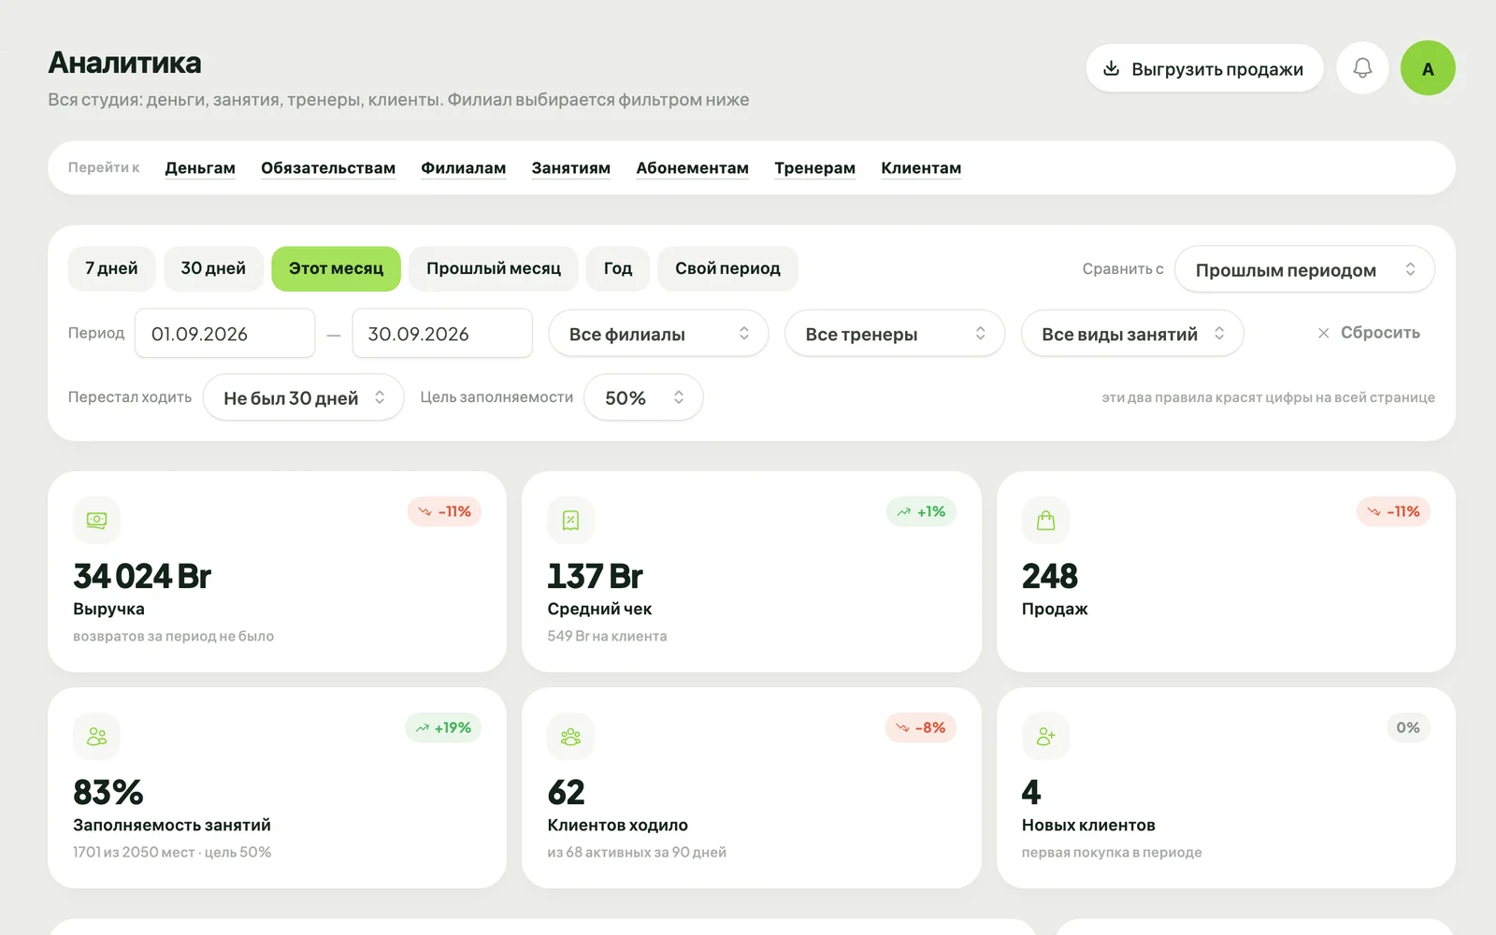Jump to the Филиалам section

463,168
